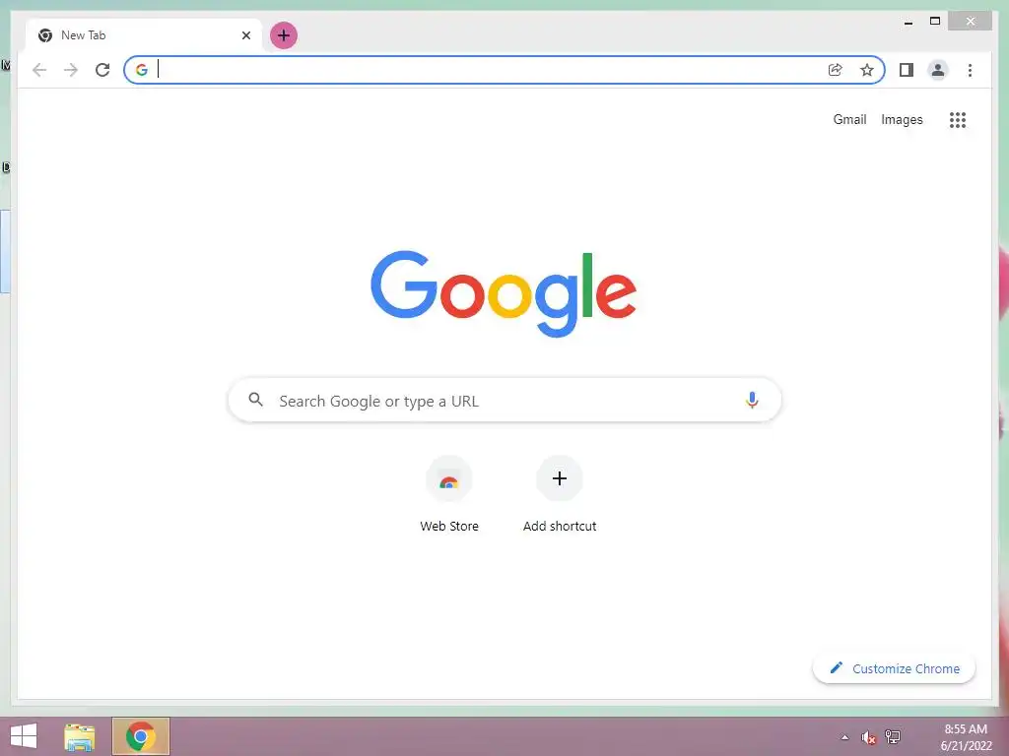1009x756 pixels.
Task: Open the Gmail link
Action: point(849,119)
